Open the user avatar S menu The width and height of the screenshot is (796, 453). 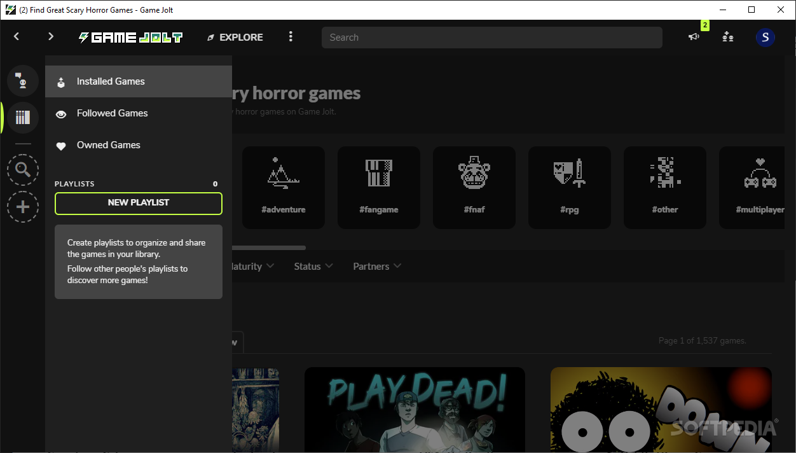pyautogui.click(x=765, y=38)
